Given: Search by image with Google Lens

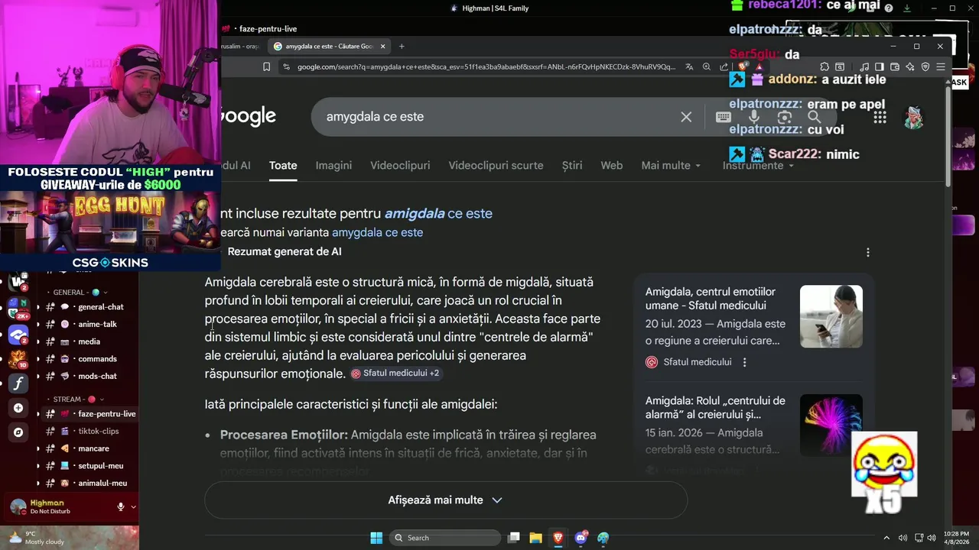Looking at the screenshot, I should click(784, 117).
